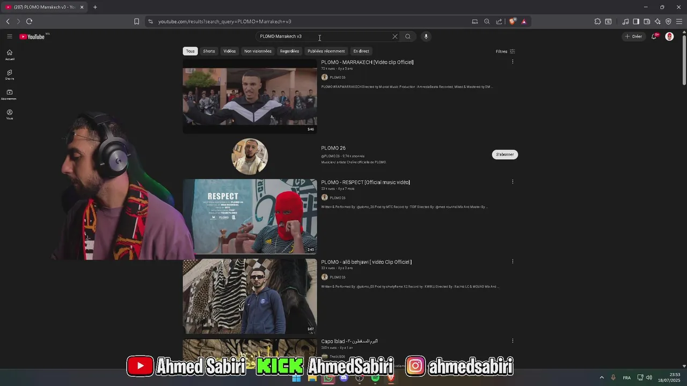687x386 pixels.
Task: Open more options for Capo lblad video
Action: tap(513, 341)
